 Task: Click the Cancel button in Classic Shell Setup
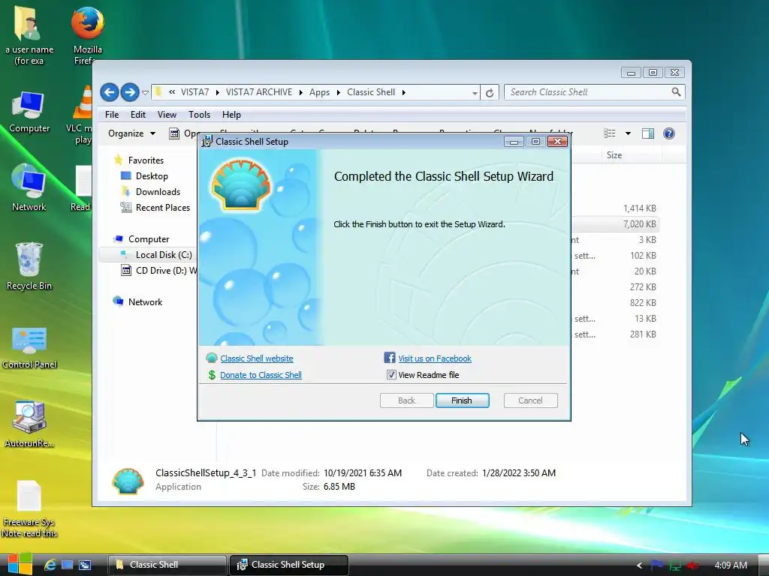530,400
